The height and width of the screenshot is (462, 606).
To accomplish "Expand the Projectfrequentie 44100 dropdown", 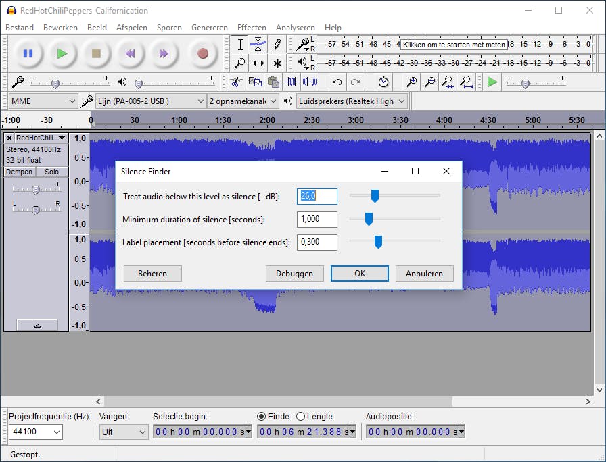I will pyautogui.click(x=35, y=432).
